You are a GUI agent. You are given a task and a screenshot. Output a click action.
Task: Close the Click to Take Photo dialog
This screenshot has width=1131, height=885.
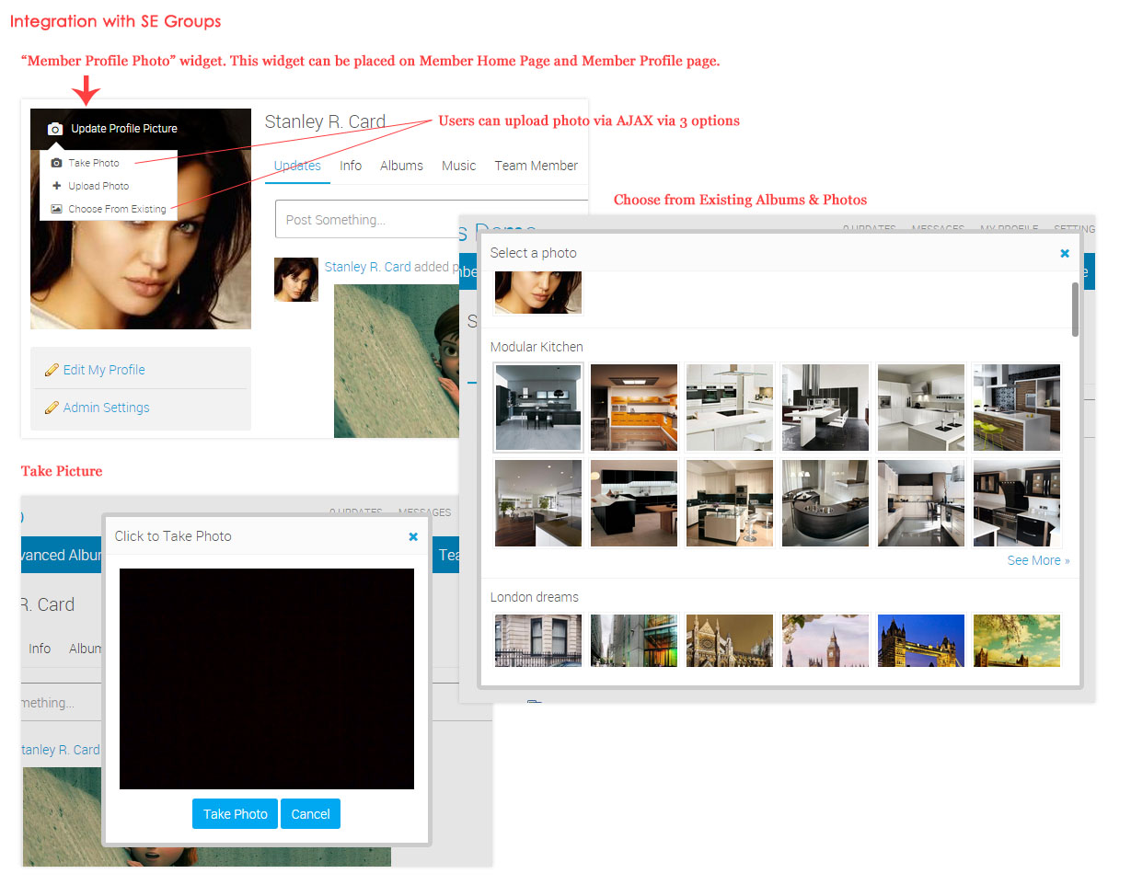coord(413,536)
